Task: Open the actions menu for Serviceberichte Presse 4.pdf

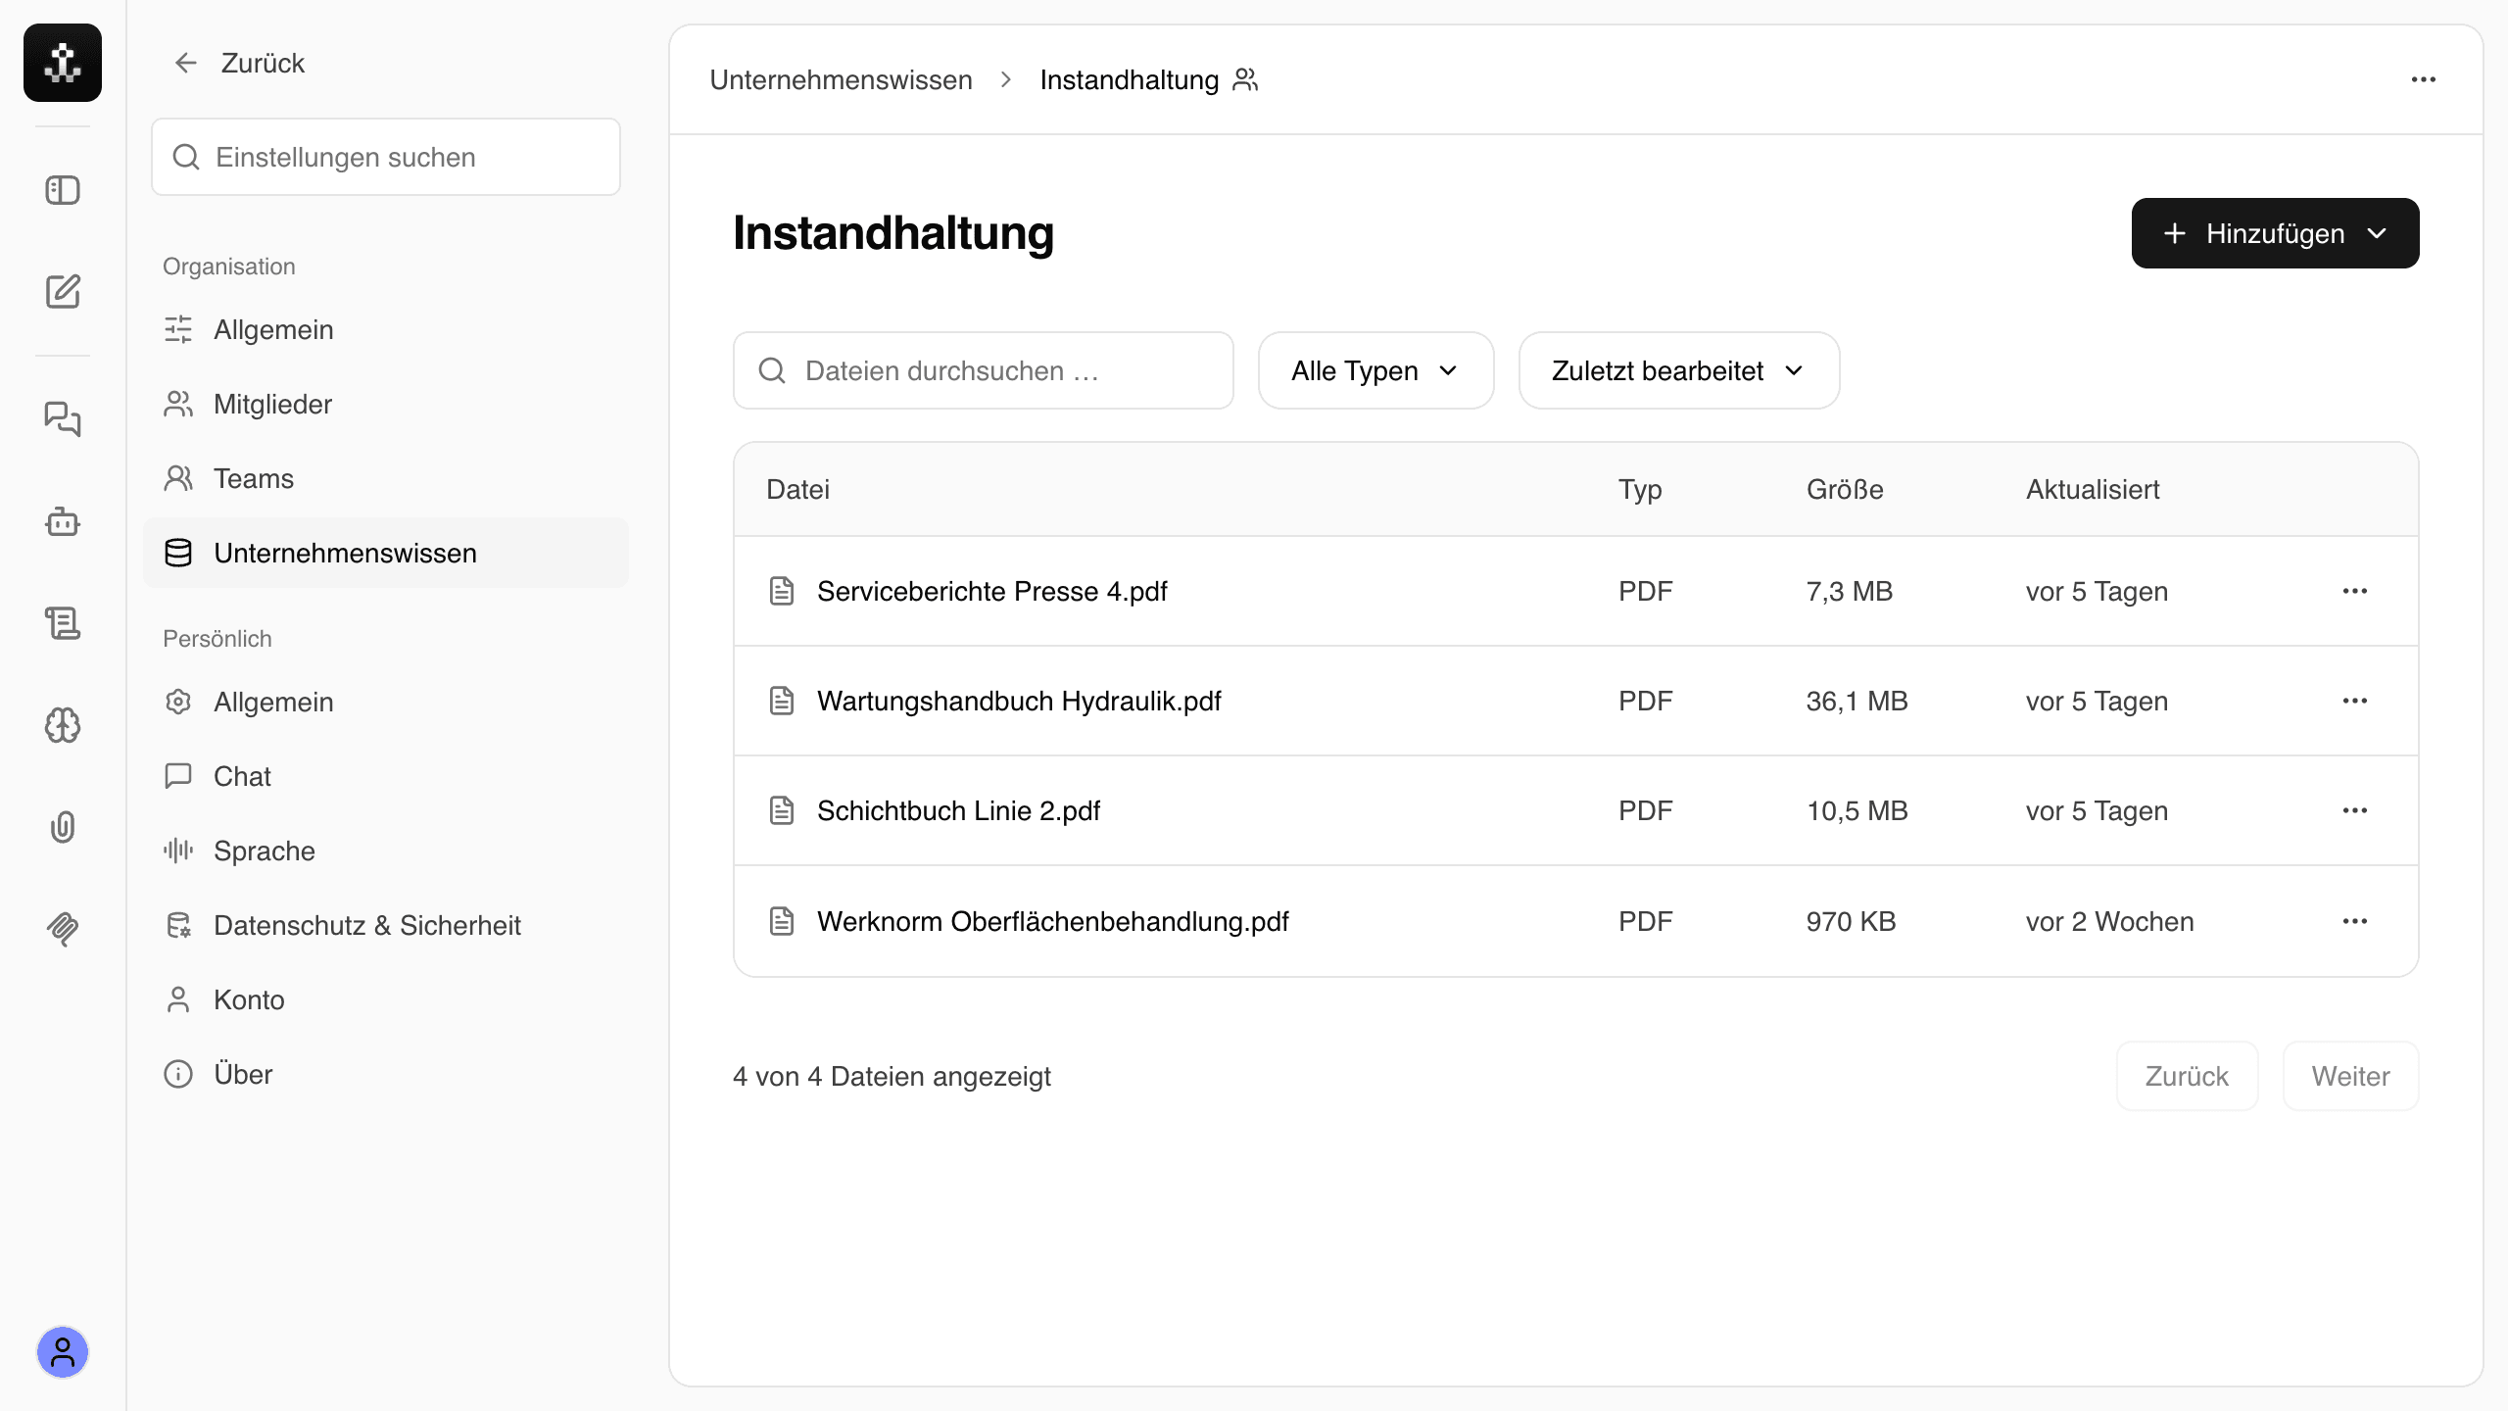Action: click(x=2355, y=591)
